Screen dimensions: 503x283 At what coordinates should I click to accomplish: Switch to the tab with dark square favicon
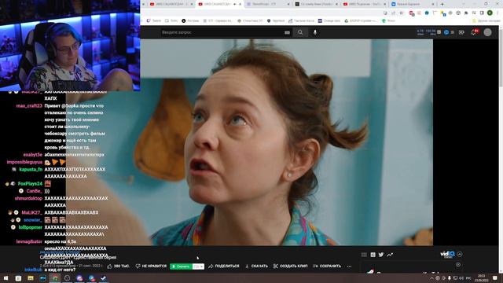pyautogui.click(x=317, y=4)
